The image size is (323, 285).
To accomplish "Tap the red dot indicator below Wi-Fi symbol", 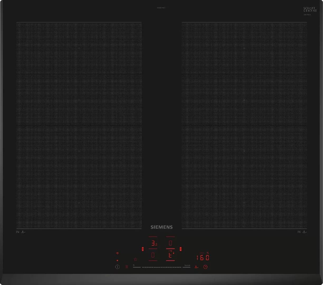I will tap(117, 260).
